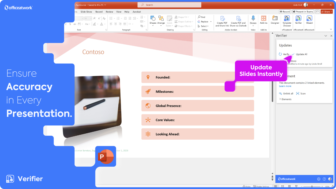
Task: Open the Slide Show tab
Action: (x=86, y=12)
